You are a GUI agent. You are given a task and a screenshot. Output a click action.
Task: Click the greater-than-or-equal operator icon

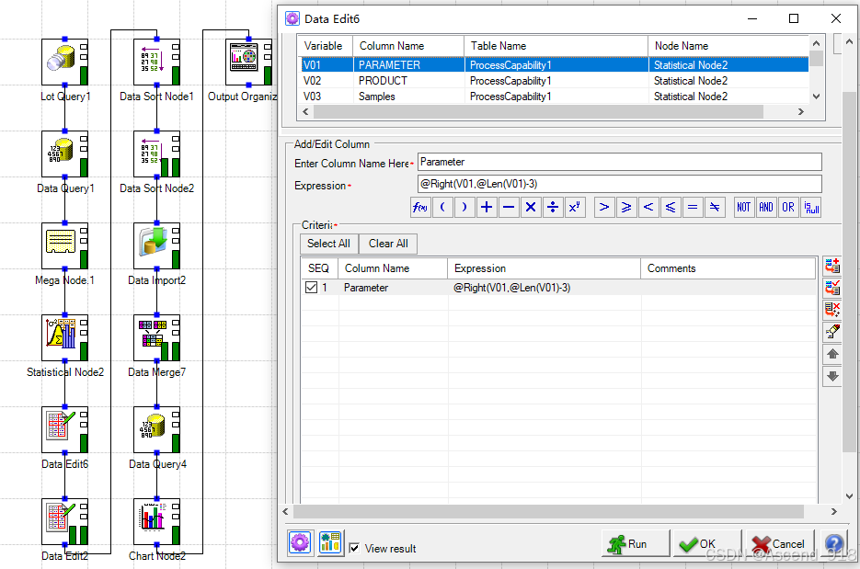click(626, 207)
